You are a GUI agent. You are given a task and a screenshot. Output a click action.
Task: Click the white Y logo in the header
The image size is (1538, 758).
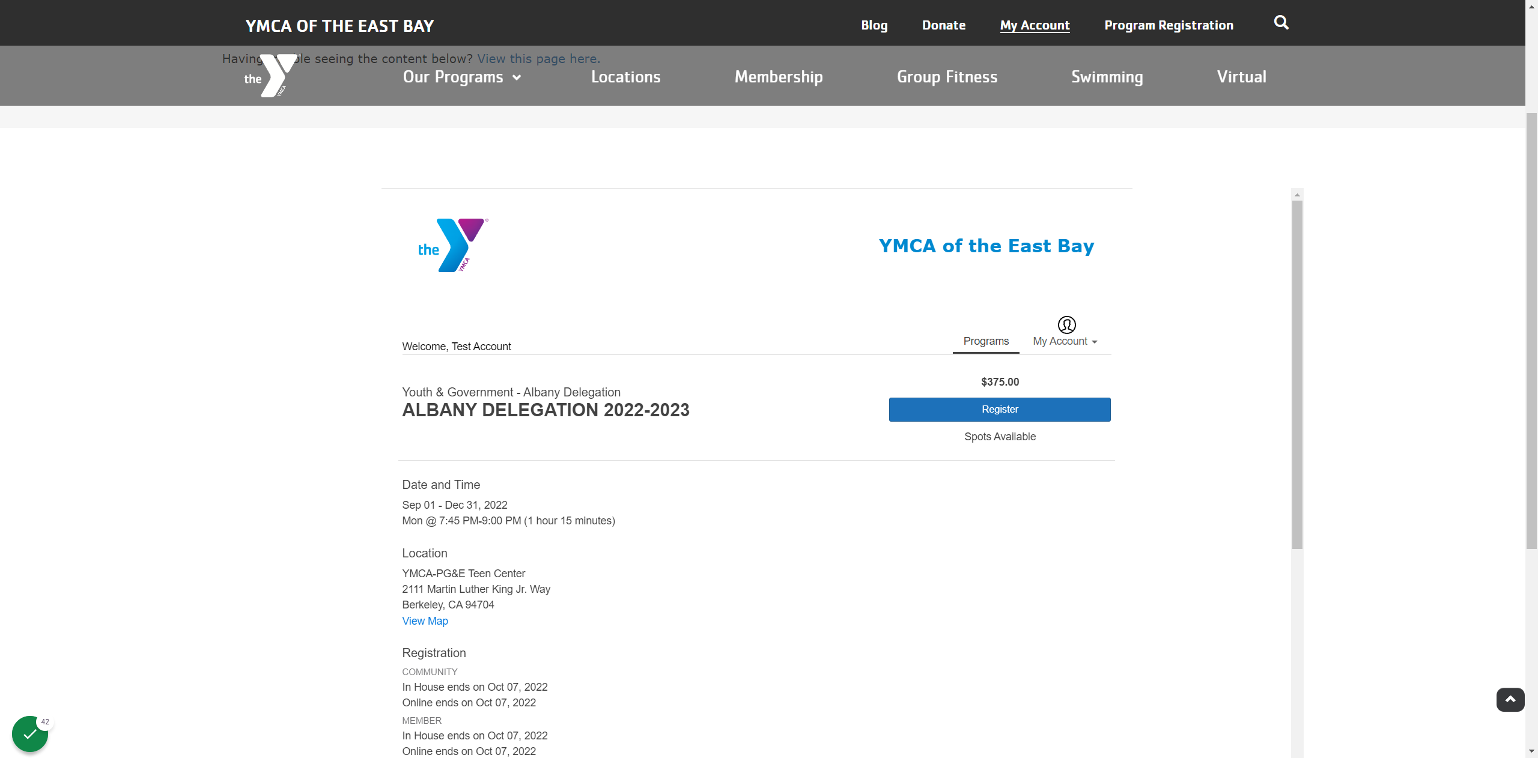click(x=270, y=76)
